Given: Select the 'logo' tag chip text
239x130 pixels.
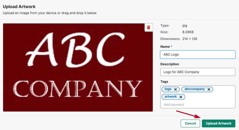Looking at the screenshot, I should pos(168,89).
